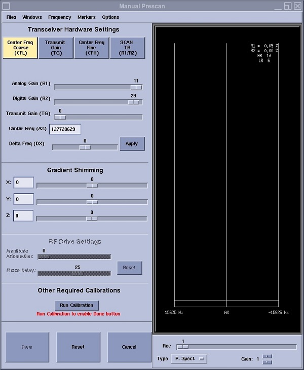Enable Center Freq Fine (CFH) mode

[x=91, y=48]
